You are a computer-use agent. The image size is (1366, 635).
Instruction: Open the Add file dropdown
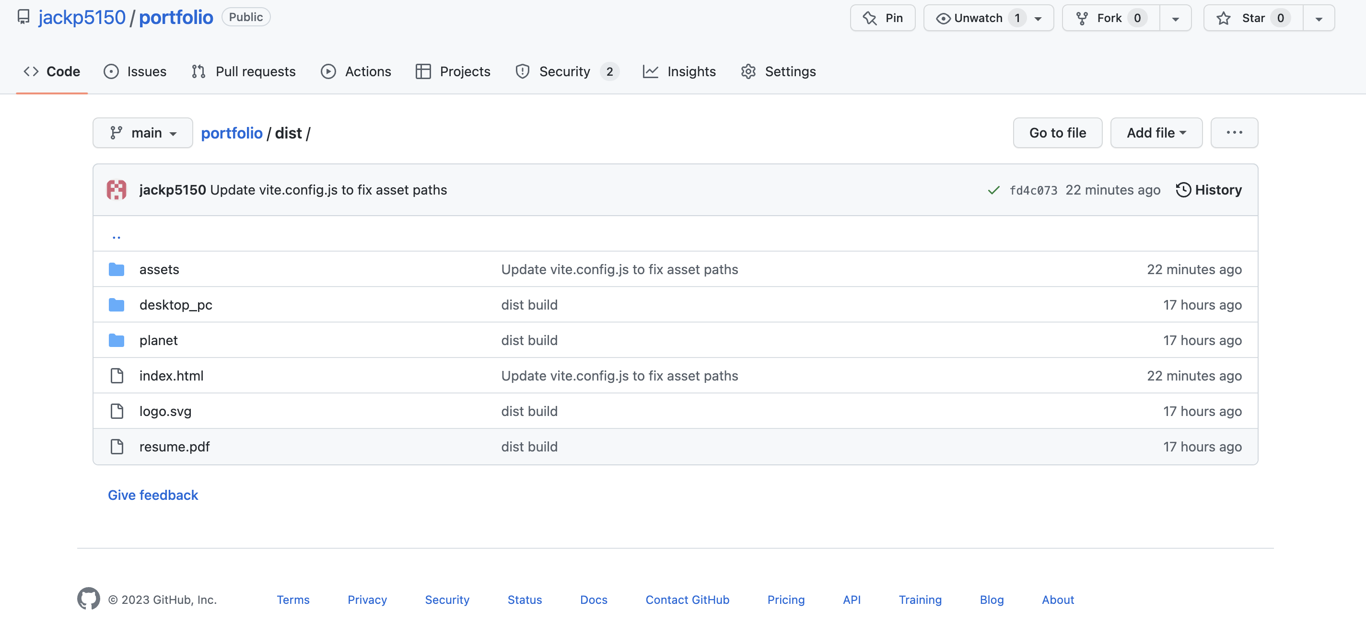coord(1156,133)
